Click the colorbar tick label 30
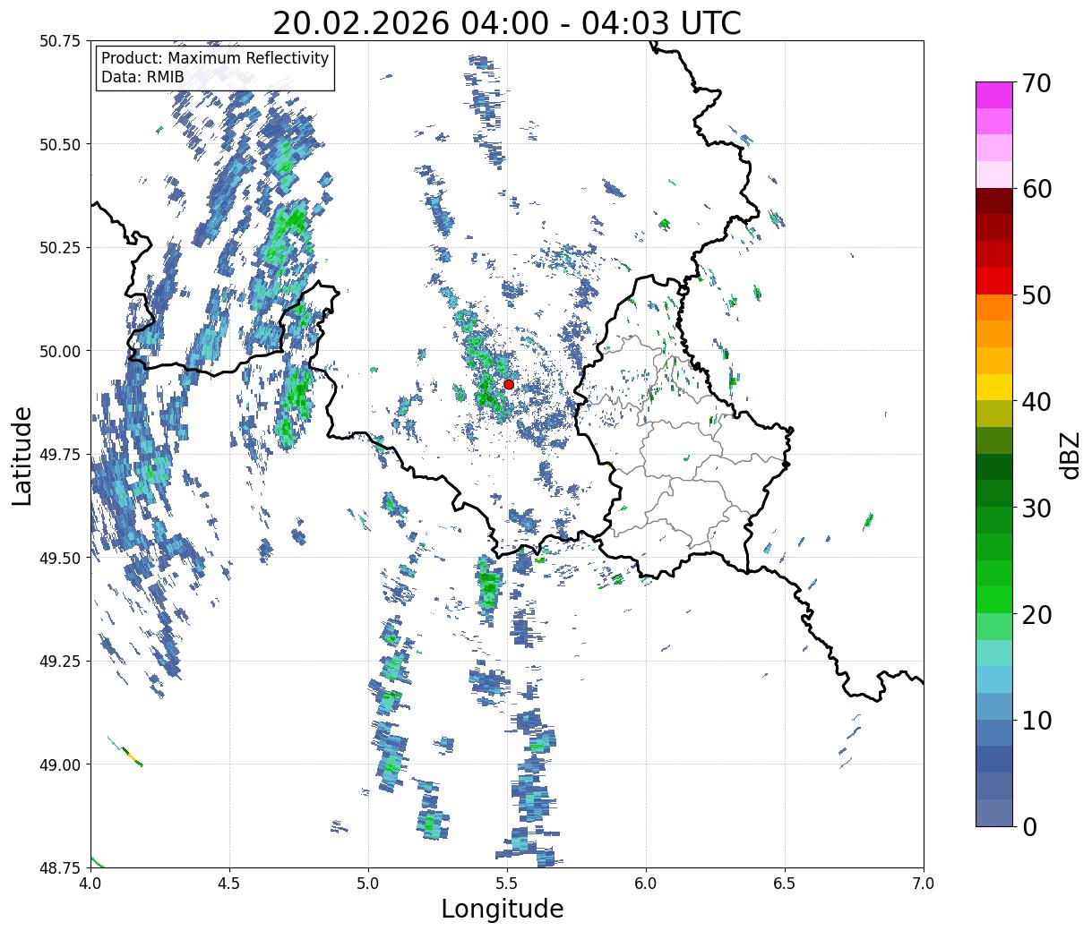Image resolution: width=1092 pixels, height=931 pixels. [x=1036, y=508]
